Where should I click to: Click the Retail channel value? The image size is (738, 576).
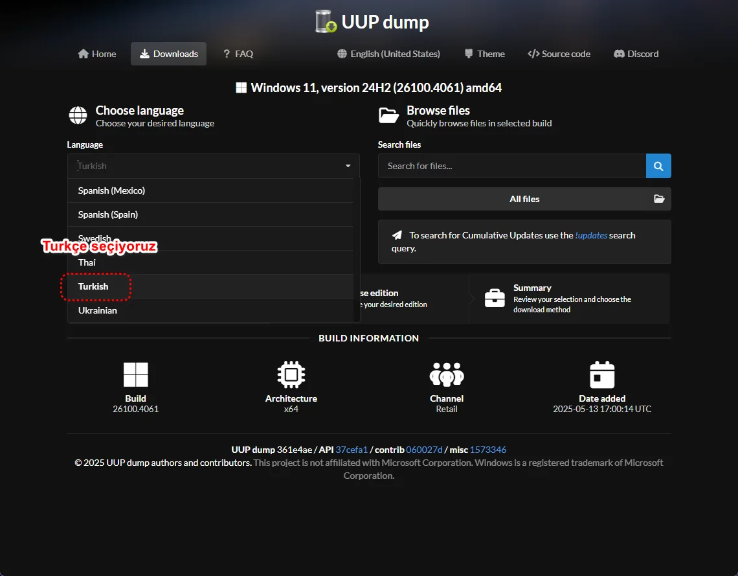pyautogui.click(x=446, y=409)
